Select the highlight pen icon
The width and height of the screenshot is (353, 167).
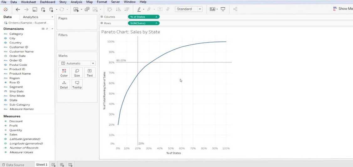pos(139,9)
